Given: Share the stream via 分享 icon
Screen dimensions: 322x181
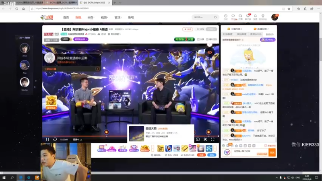Looking at the screenshot, I should coord(200,39).
